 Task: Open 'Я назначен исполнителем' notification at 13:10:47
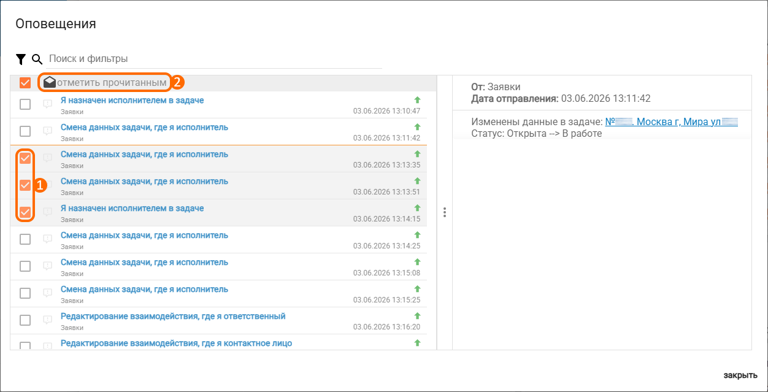(x=132, y=100)
